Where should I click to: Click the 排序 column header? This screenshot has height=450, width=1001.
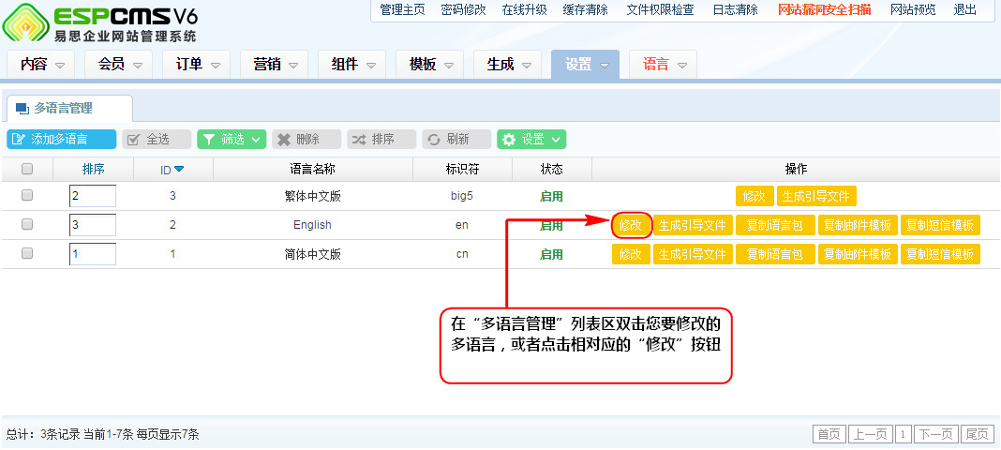pyautogui.click(x=93, y=169)
